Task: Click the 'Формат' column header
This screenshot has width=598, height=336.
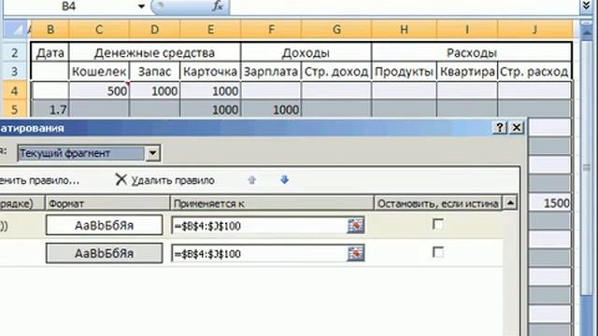Action: tap(107, 203)
